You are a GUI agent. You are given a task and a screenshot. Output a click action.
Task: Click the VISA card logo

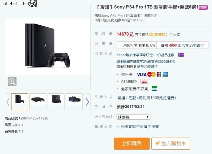point(142,74)
